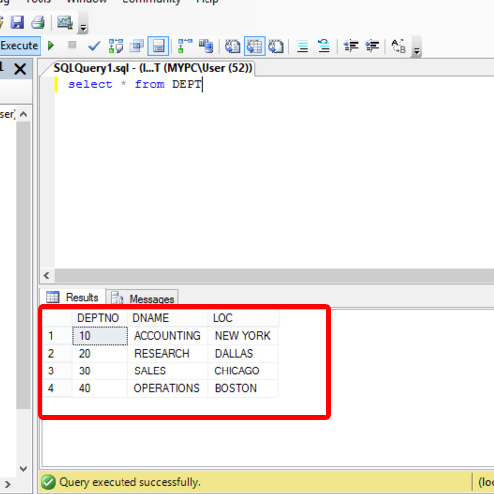Screen dimensions: 494x494
Task: Click the up arrow on left panel scrollbar
Action: (23, 114)
